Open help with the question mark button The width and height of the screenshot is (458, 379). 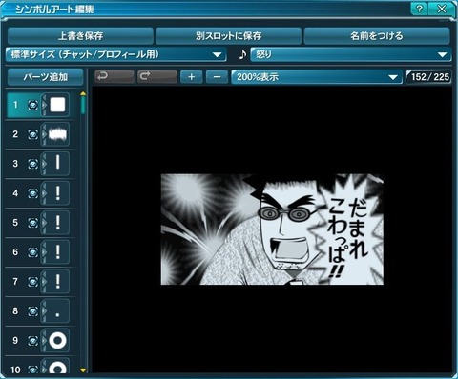pos(419,9)
